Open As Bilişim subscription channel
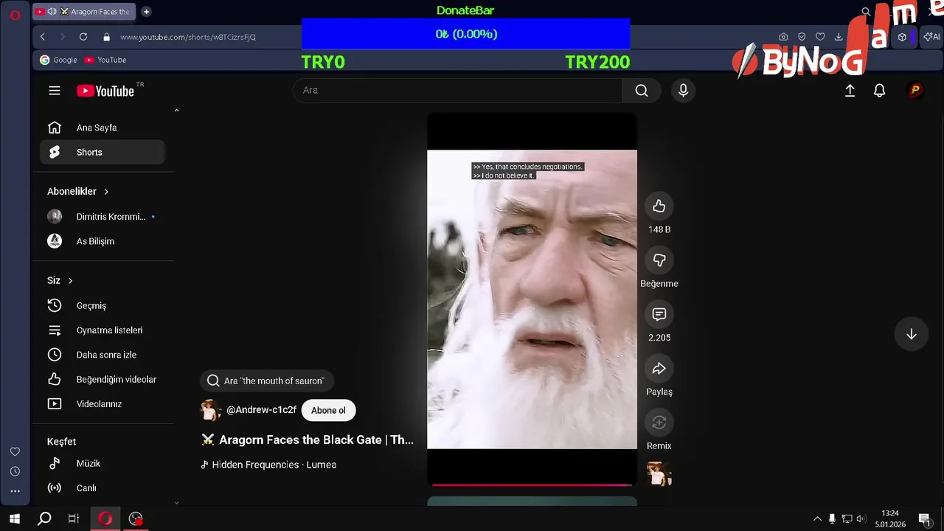 click(103, 241)
